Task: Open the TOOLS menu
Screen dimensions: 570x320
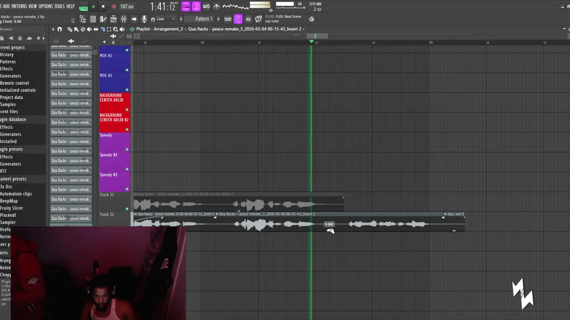Action: click(x=59, y=6)
